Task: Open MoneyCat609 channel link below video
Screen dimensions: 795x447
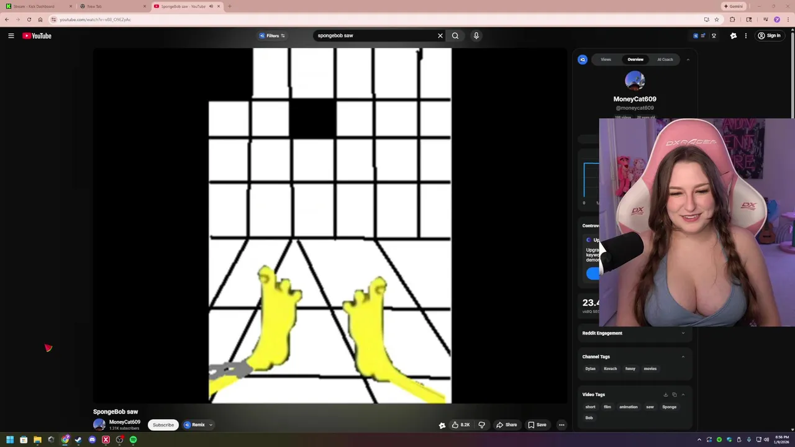Action: pos(125,422)
